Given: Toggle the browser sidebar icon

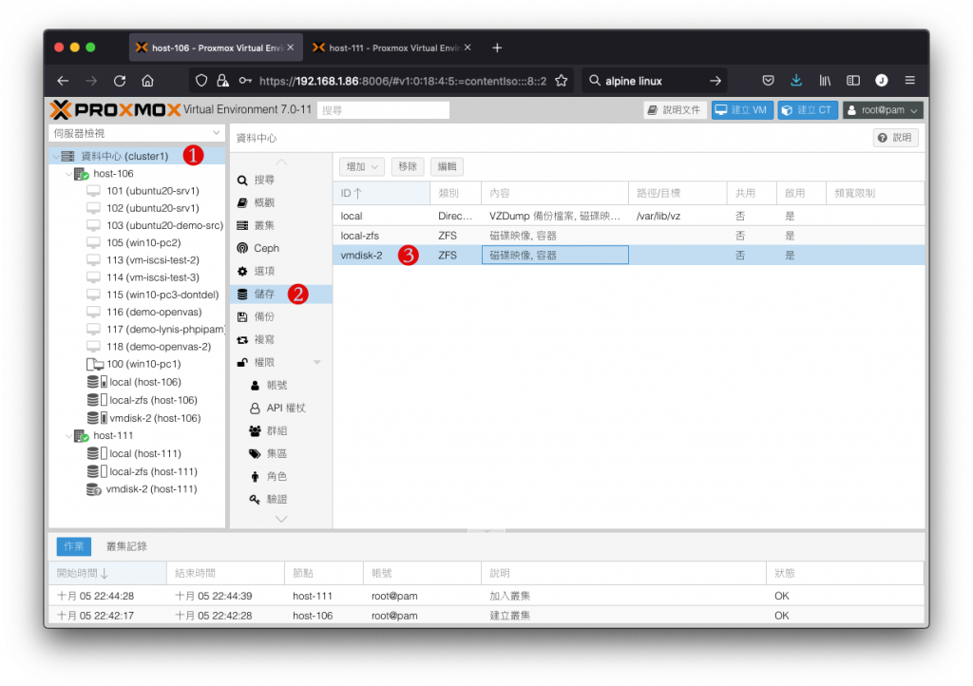Looking at the screenshot, I should [853, 81].
